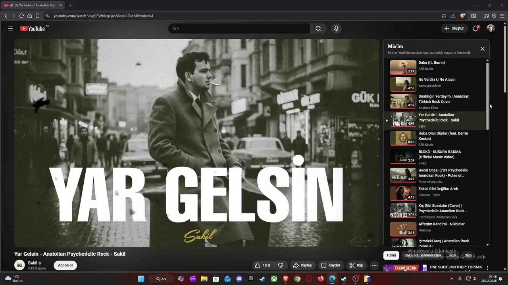The height and width of the screenshot is (285, 508).
Task: Open the browser main menu
Action: (502, 16)
